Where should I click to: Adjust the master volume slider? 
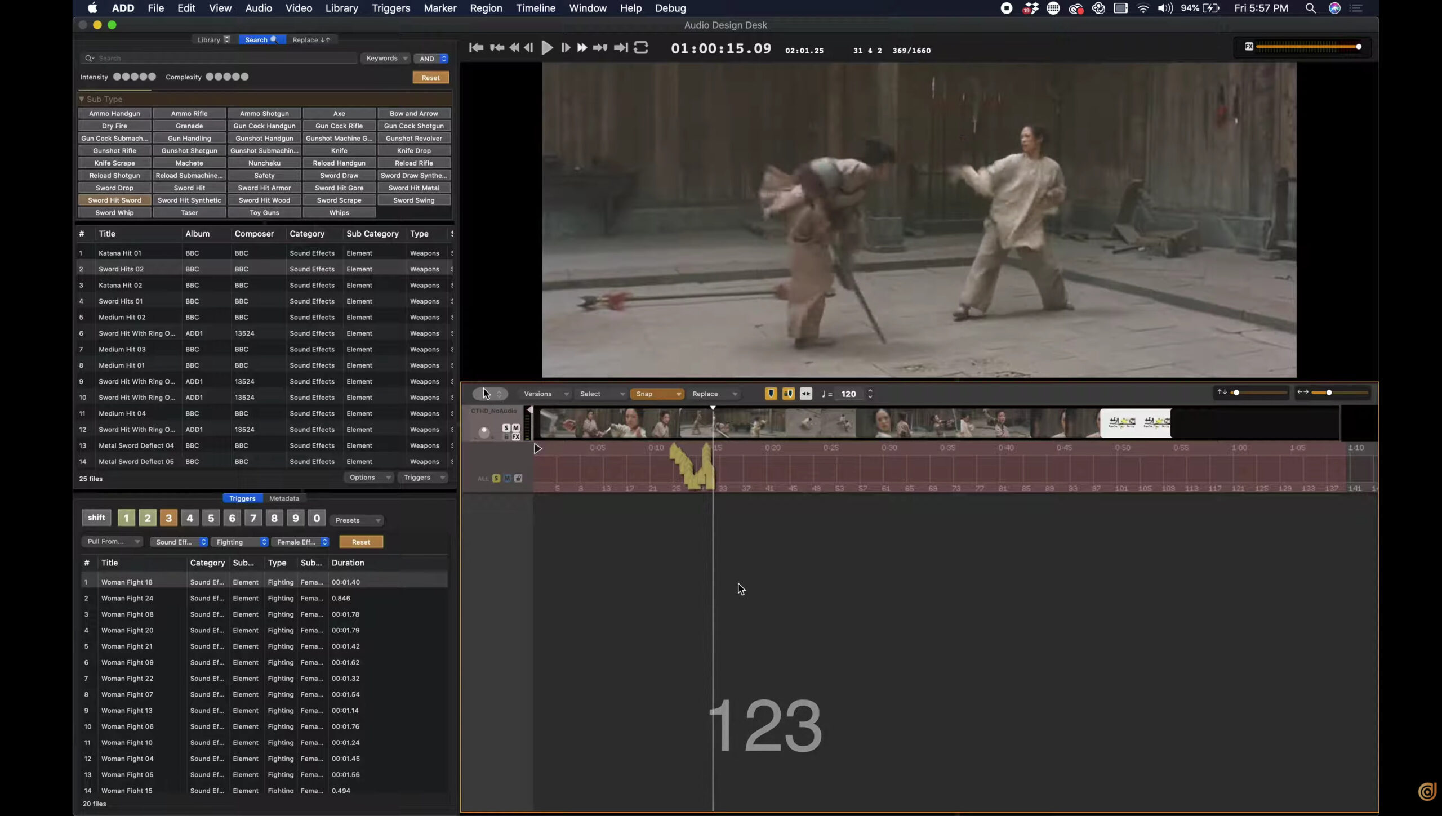(x=1309, y=47)
